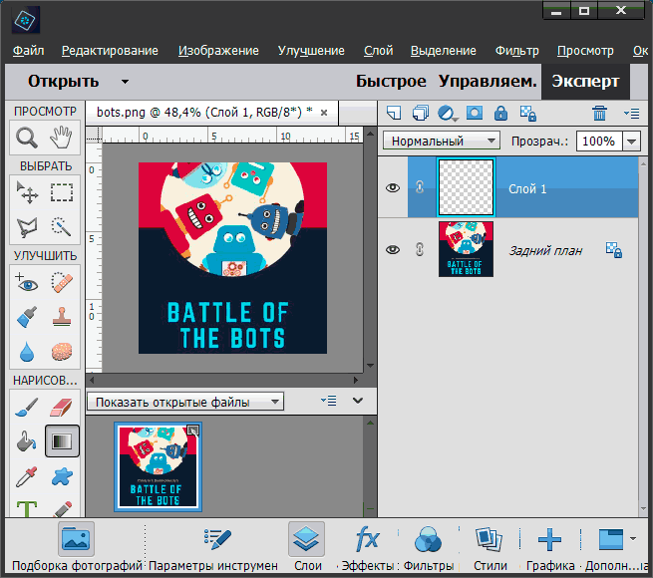653x578 pixels.
Task: Choose the Clone Stamp tool
Action: pos(62,318)
